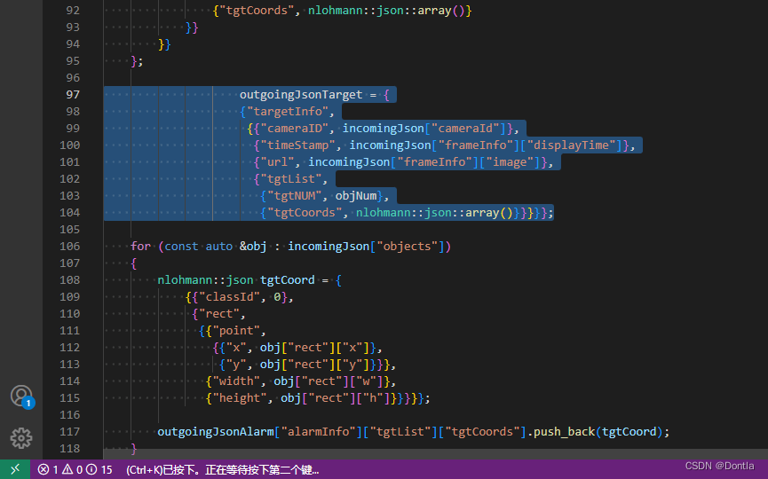The image size is (768, 479).
Task: Click the "point" key string on line 111
Action: [236, 331]
